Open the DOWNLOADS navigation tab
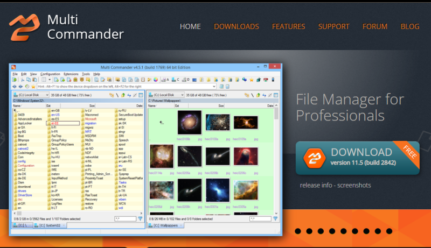The image size is (431, 248). (236, 26)
